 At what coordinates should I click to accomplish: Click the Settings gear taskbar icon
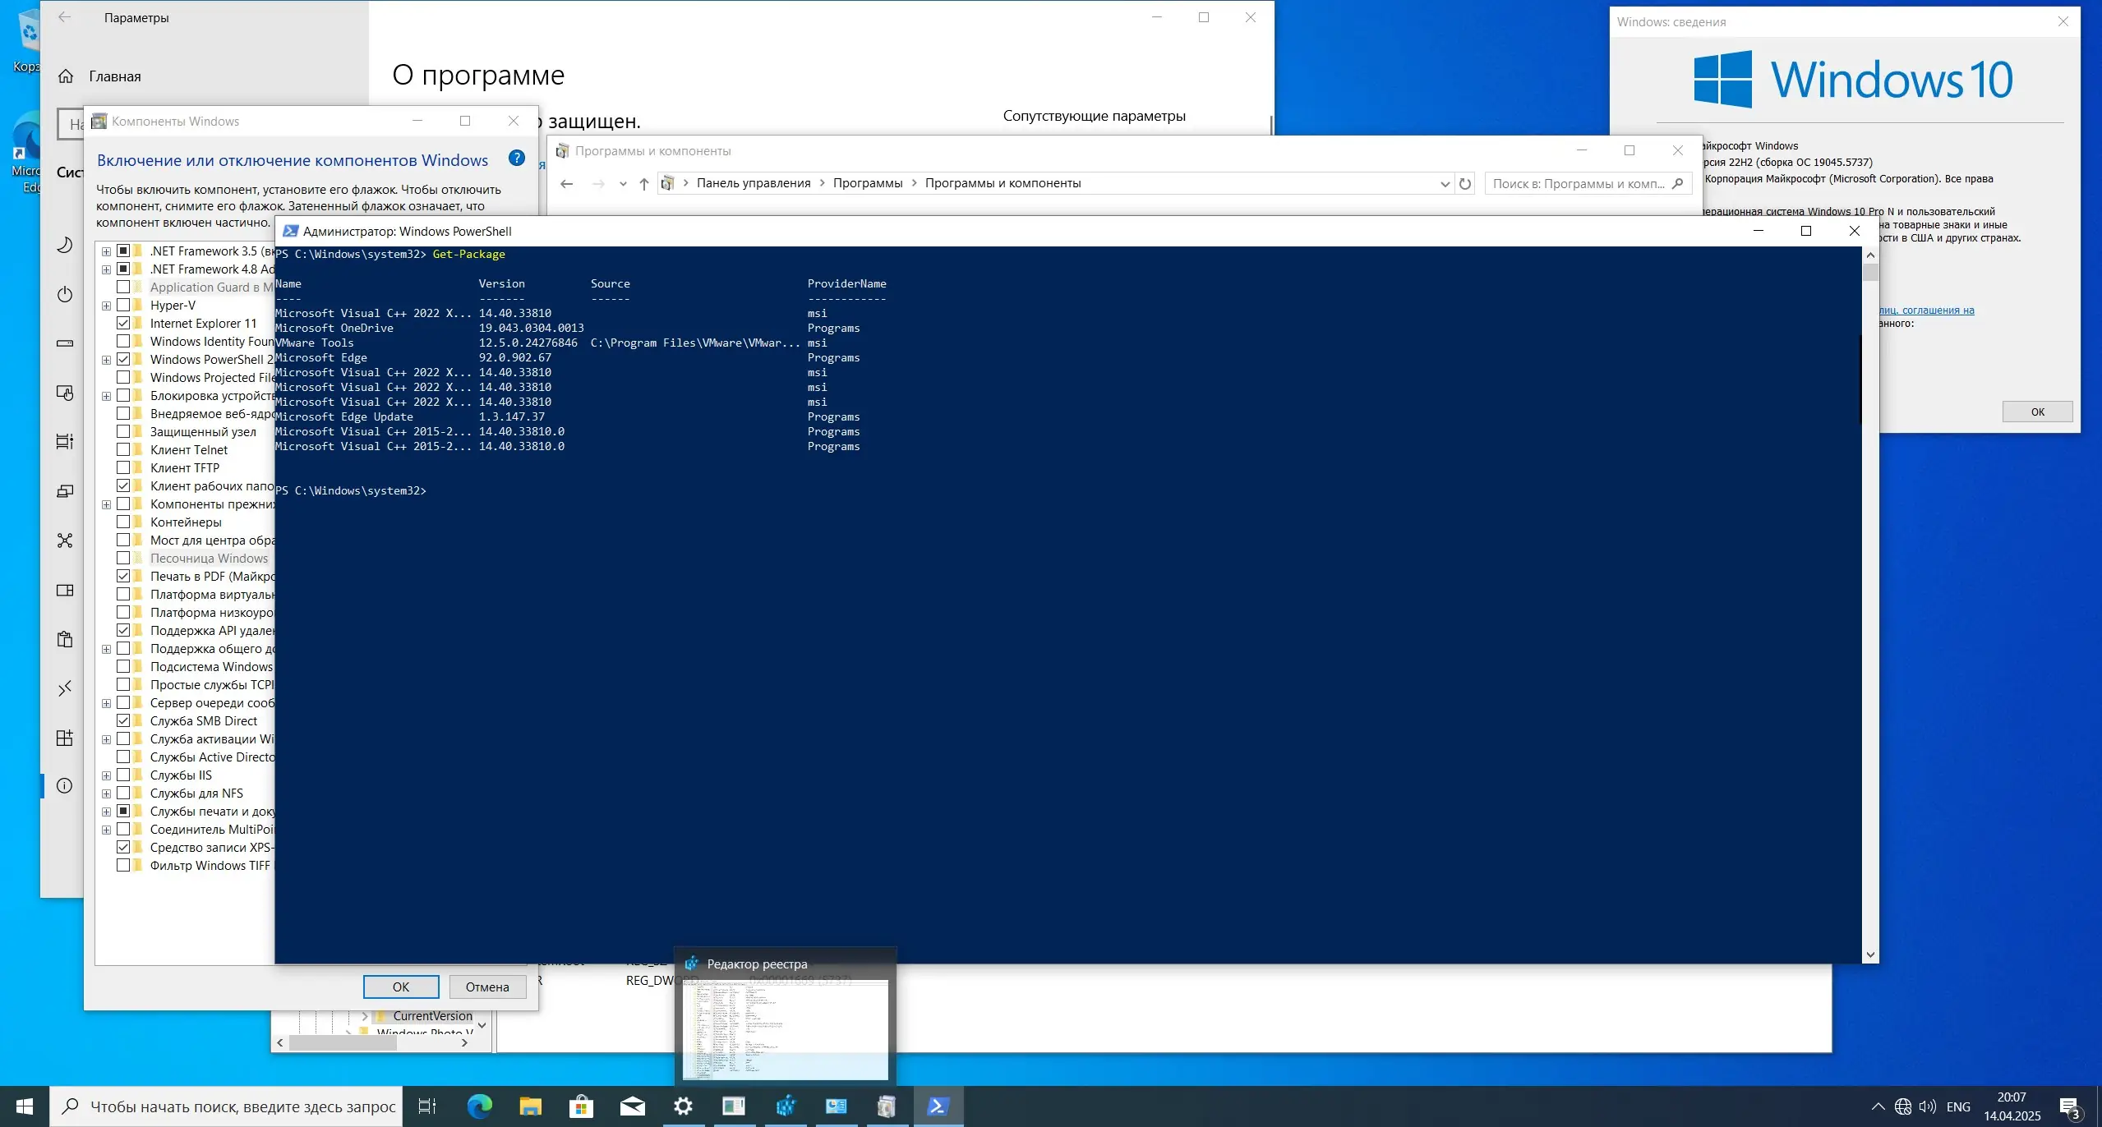click(683, 1106)
